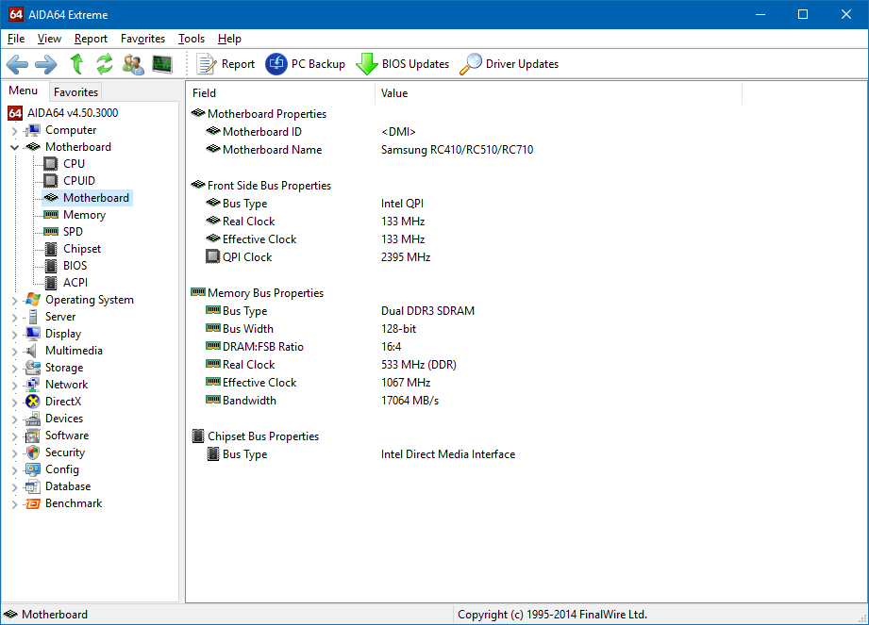The height and width of the screenshot is (625, 869).
Task: Expand the Config tree node
Action: (x=15, y=470)
